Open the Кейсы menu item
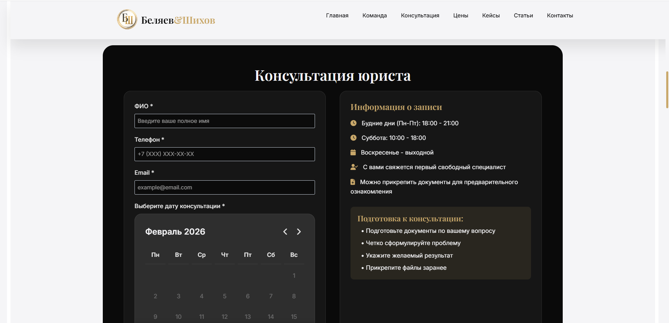 491,16
